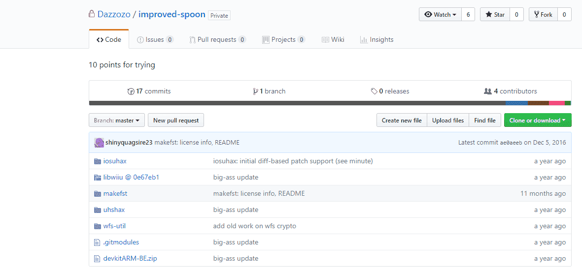582x271 pixels.
Task: View the 0 releases page
Action: coord(390,91)
